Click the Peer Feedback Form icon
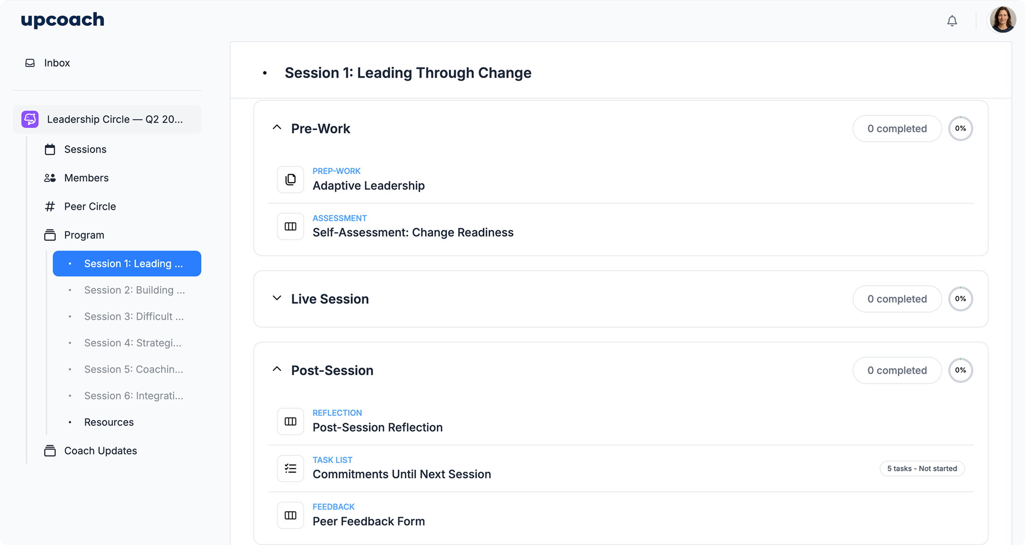Screen dimensions: 1025x545 pyautogui.click(x=290, y=515)
